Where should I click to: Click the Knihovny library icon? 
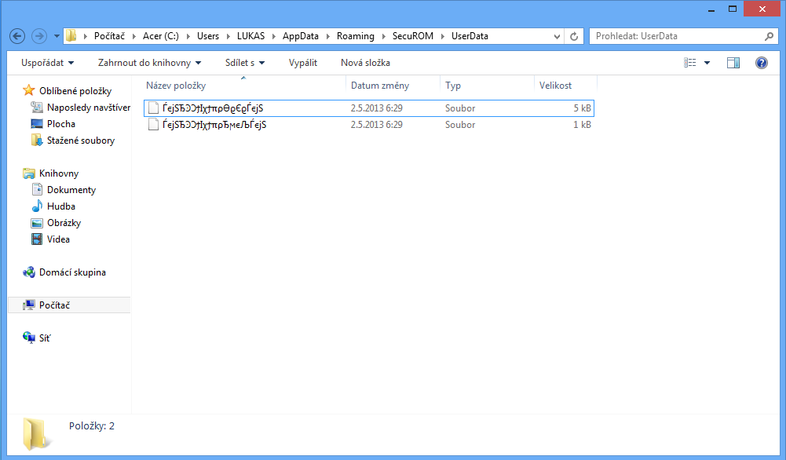coord(29,173)
